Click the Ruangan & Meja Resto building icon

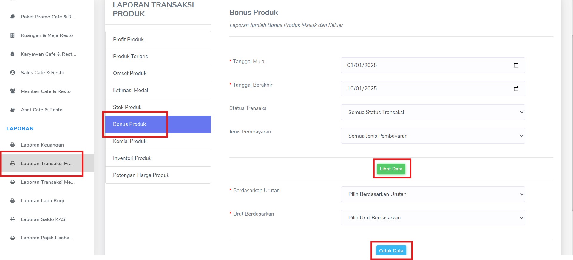coord(13,35)
